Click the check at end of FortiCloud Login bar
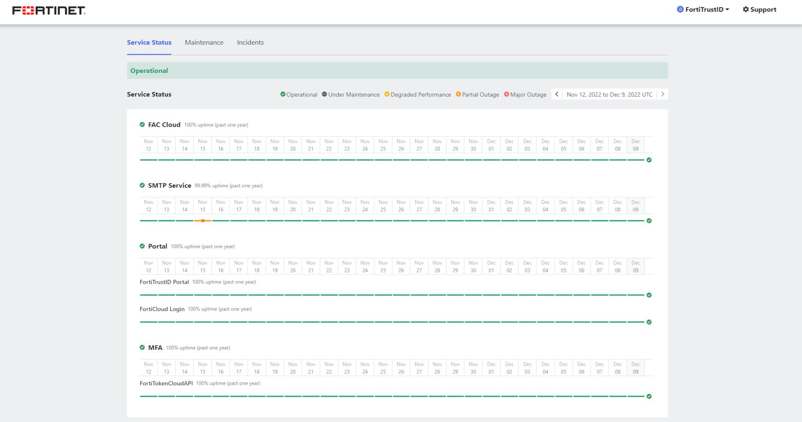 (649, 322)
